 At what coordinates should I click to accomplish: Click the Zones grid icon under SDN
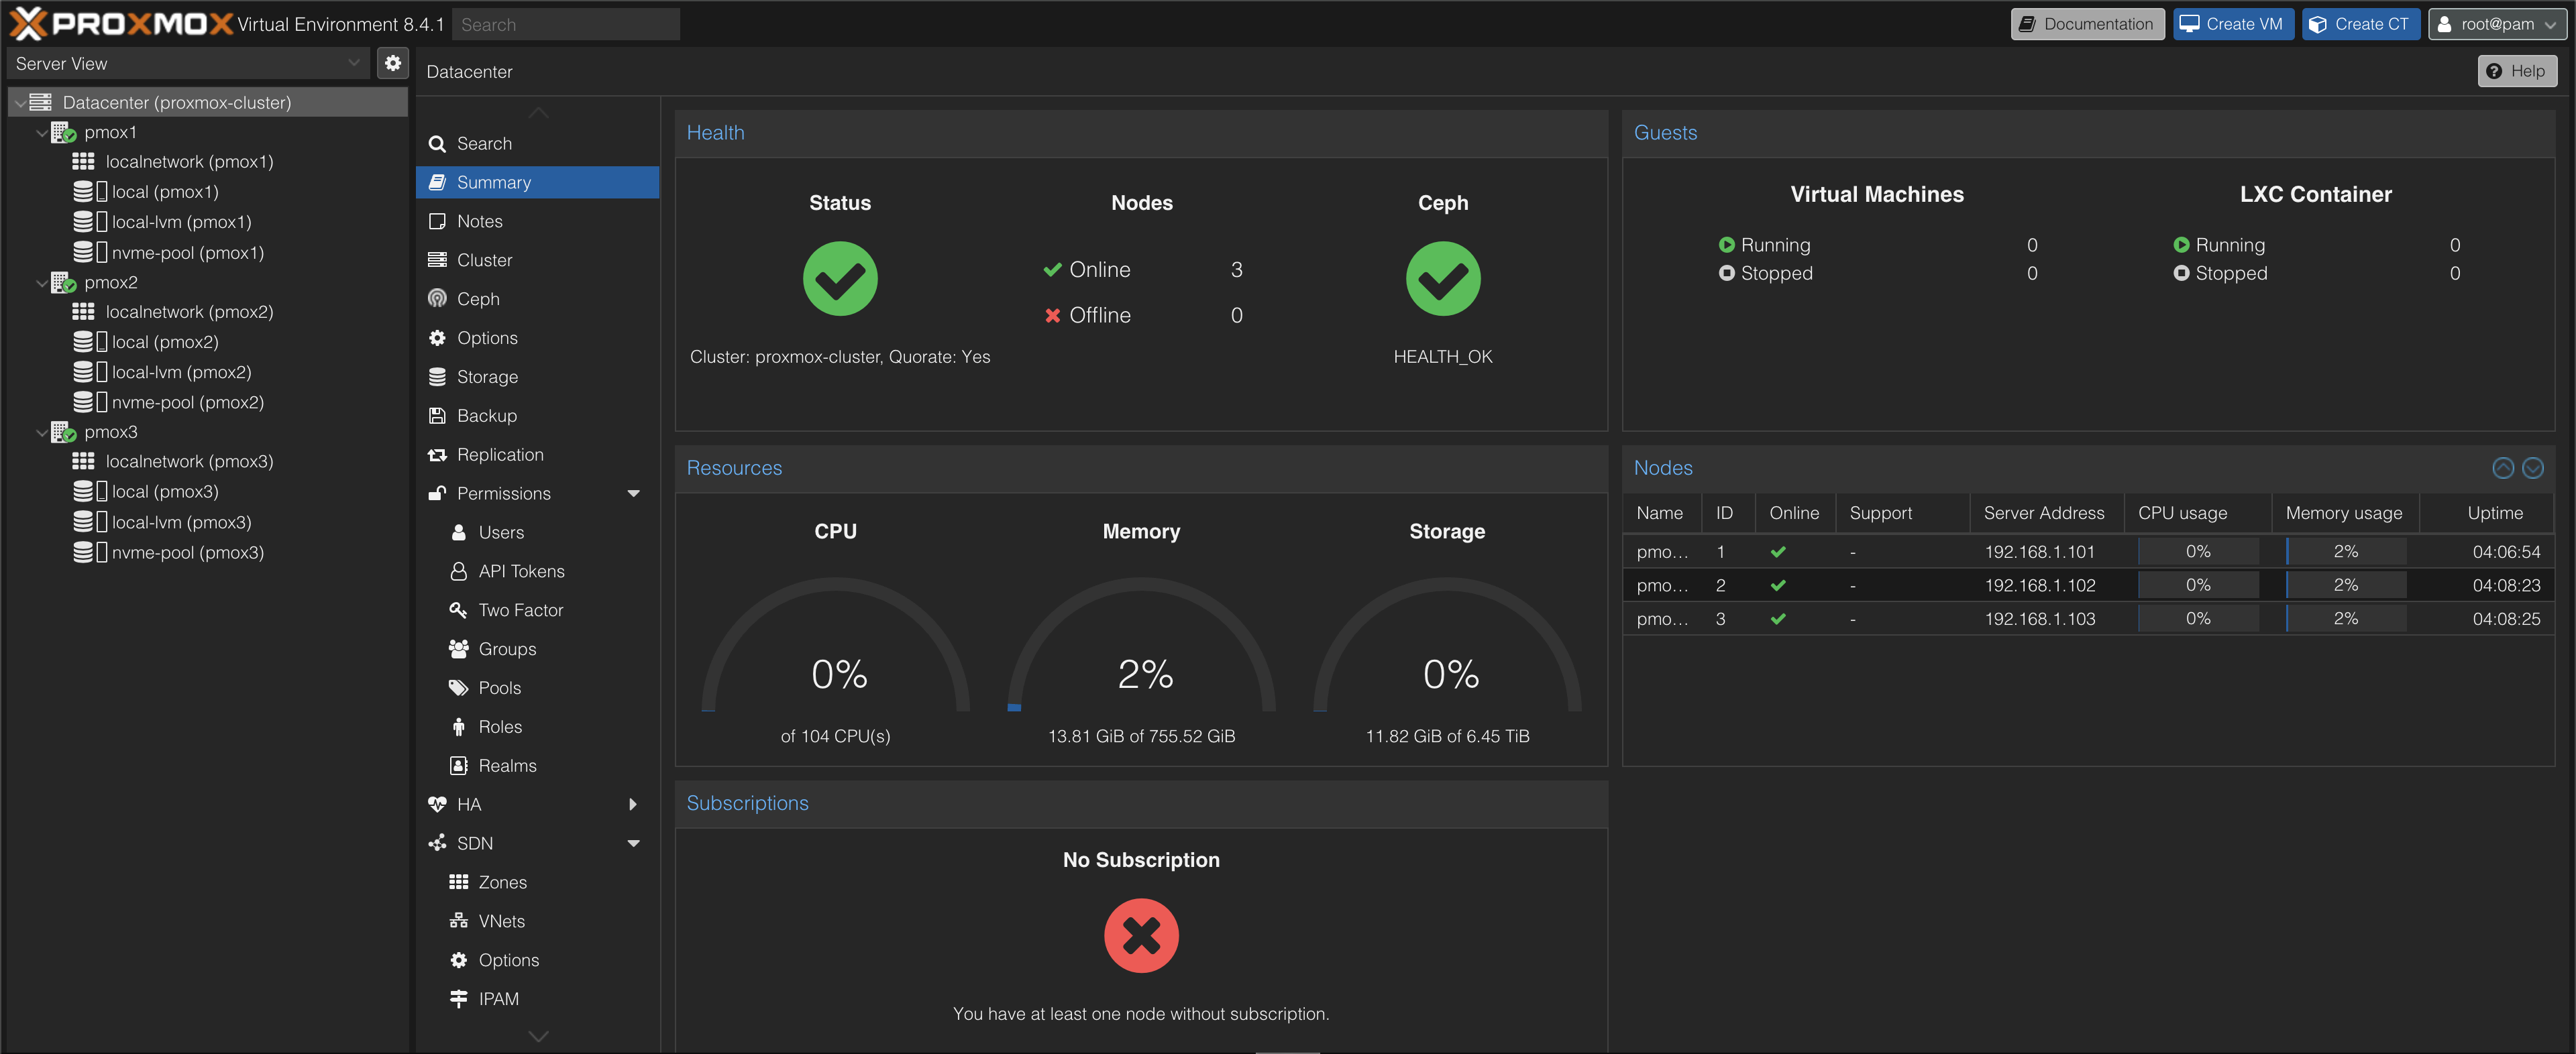[x=458, y=882]
